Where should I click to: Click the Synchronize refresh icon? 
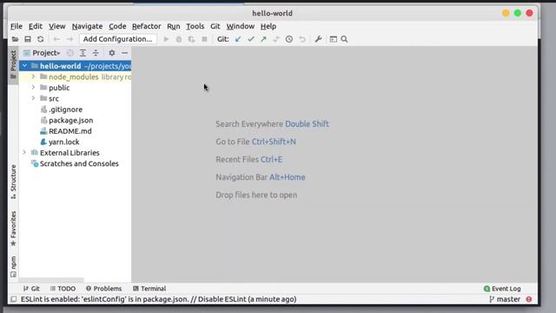point(41,39)
